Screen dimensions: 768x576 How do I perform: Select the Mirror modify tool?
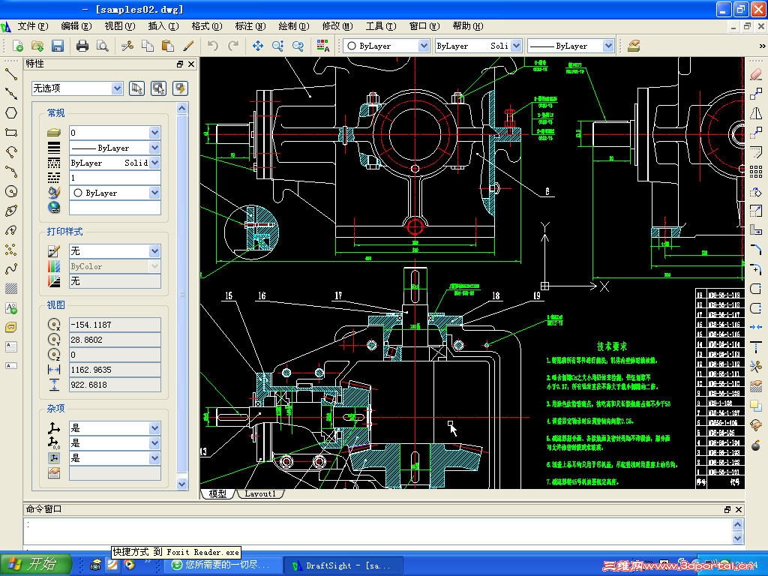click(756, 113)
